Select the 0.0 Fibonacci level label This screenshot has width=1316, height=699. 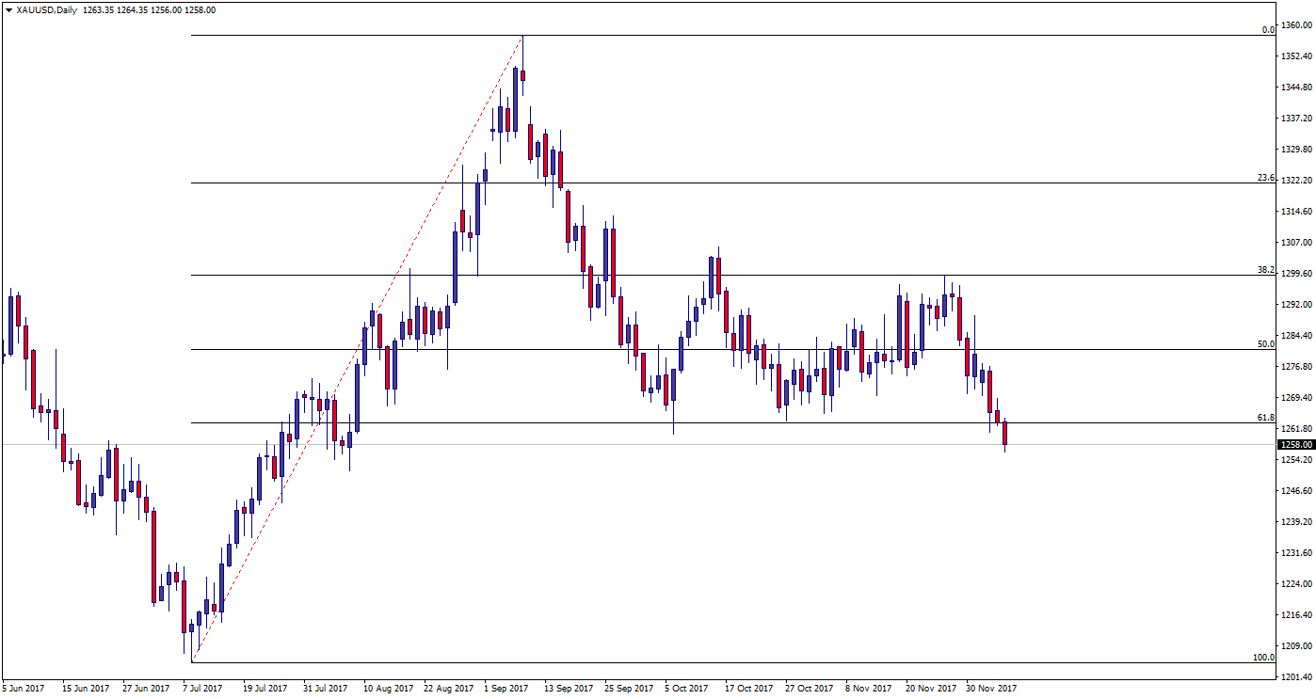pos(1267,30)
